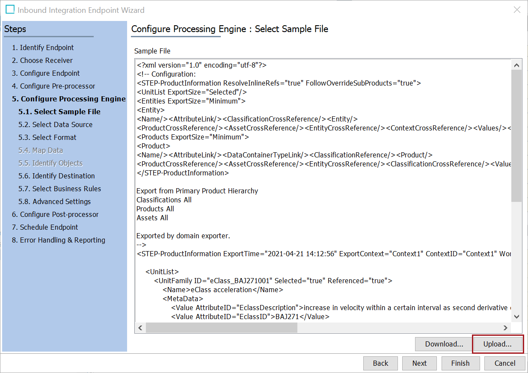The image size is (528, 373).
Task: Go to step 2. Choose Receiver
Action: (42, 60)
